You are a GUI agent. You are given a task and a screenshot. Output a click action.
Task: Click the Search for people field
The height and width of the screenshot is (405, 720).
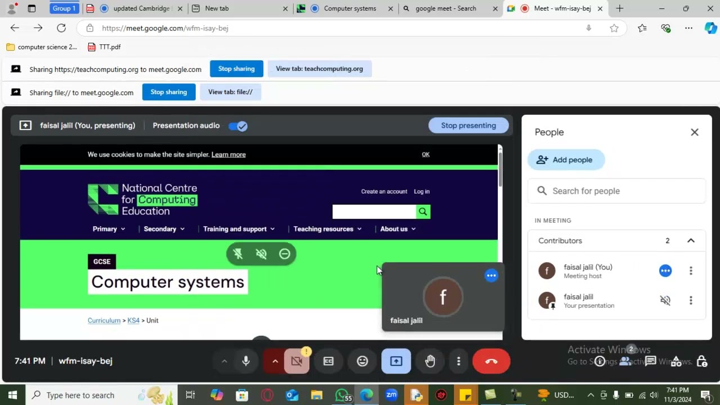(616, 191)
